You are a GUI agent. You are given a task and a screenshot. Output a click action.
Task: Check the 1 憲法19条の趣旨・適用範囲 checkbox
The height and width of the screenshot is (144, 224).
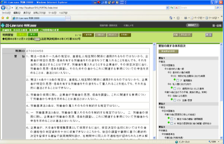coord(172,119)
